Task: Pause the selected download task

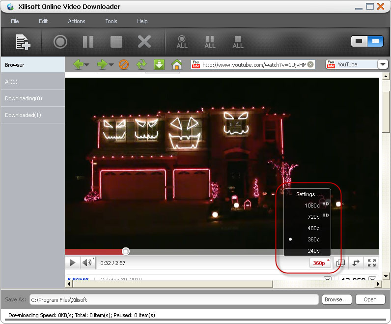Action: 88,42
